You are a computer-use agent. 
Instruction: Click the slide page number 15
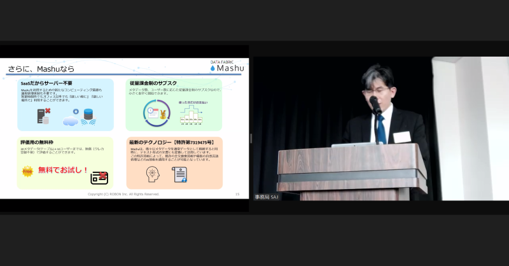point(237,193)
